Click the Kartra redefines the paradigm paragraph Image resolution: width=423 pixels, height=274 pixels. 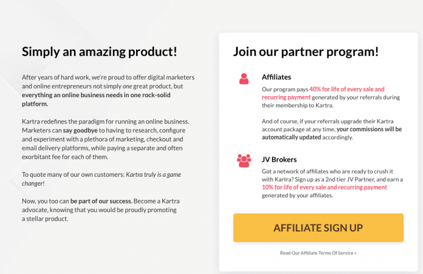106,139
